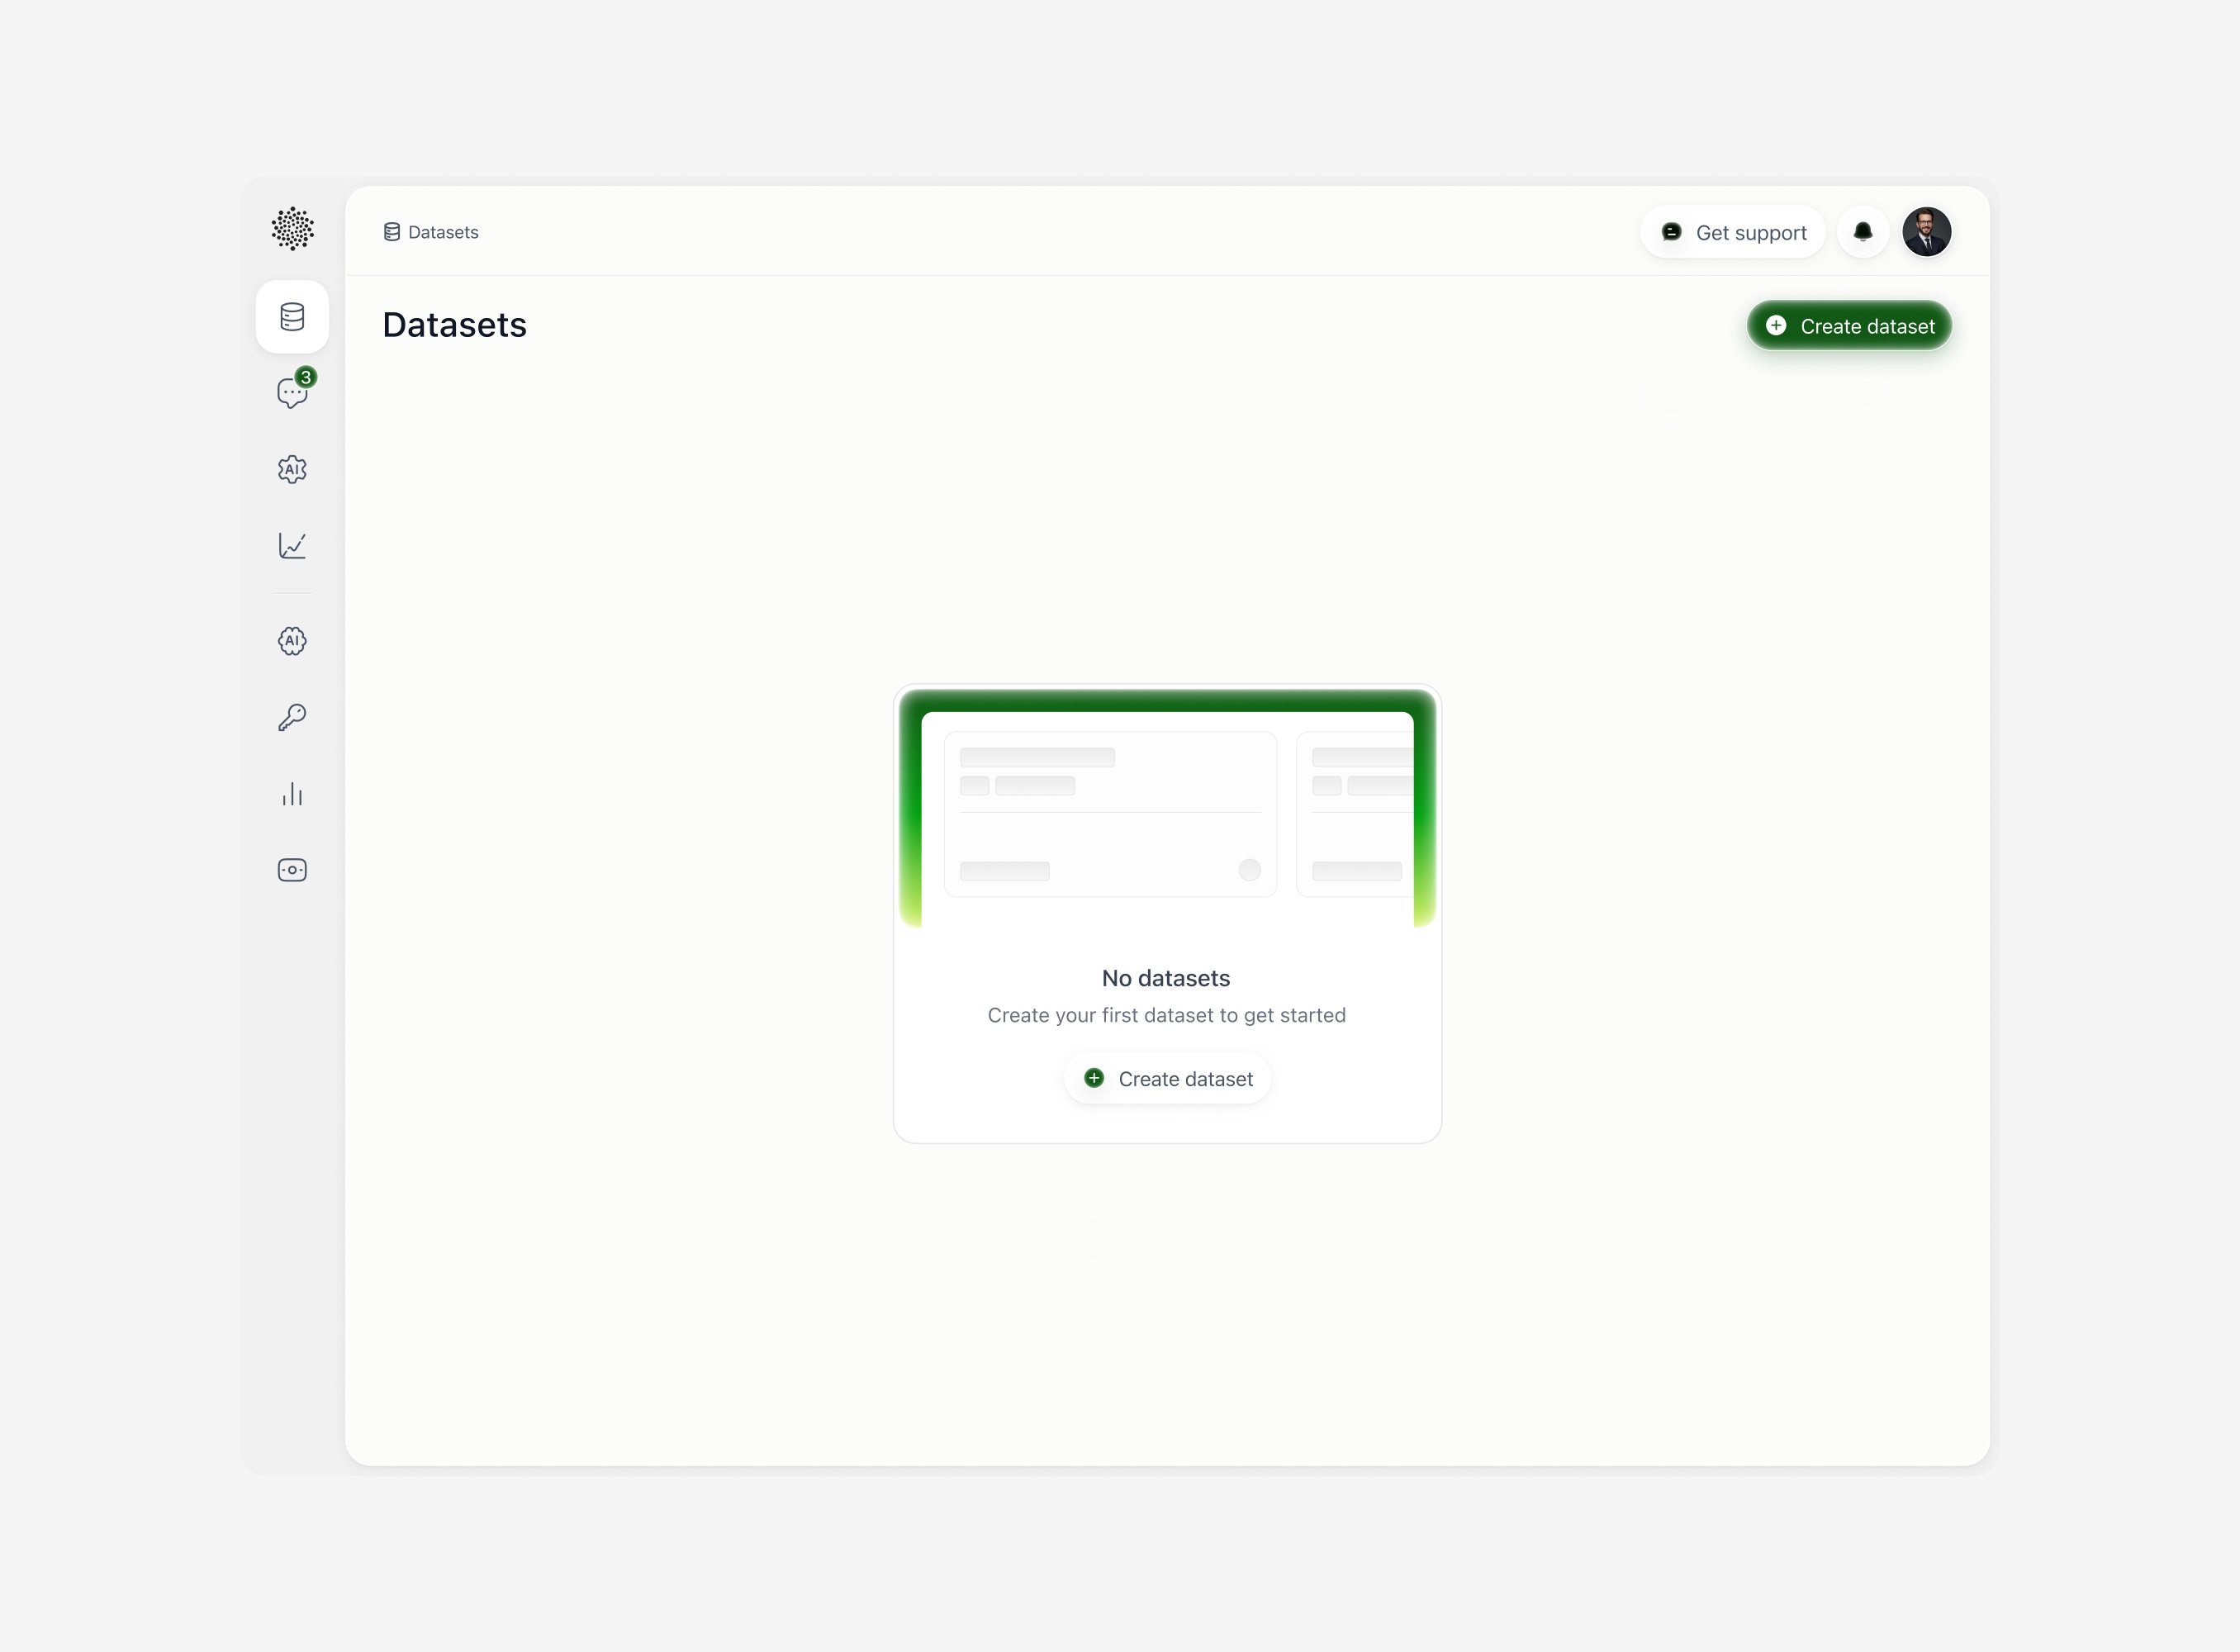Viewport: 2240px width, 1652px height.
Task: Open Datasets from the sidebar database icon
Action: pyautogui.click(x=292, y=317)
